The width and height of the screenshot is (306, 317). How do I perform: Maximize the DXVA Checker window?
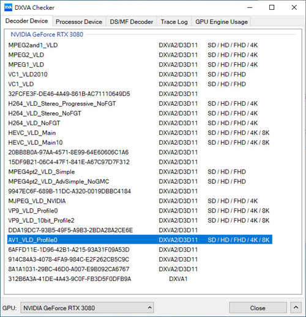click(x=272, y=8)
